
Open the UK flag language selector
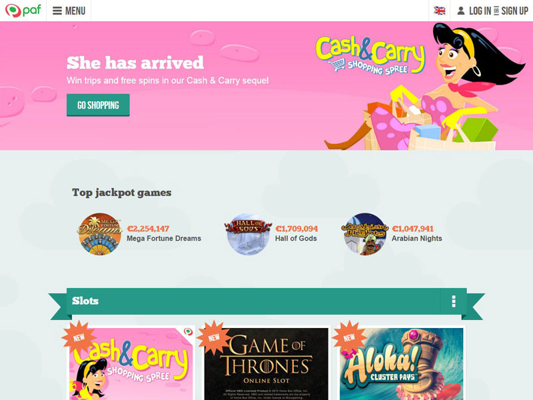pyautogui.click(x=439, y=11)
